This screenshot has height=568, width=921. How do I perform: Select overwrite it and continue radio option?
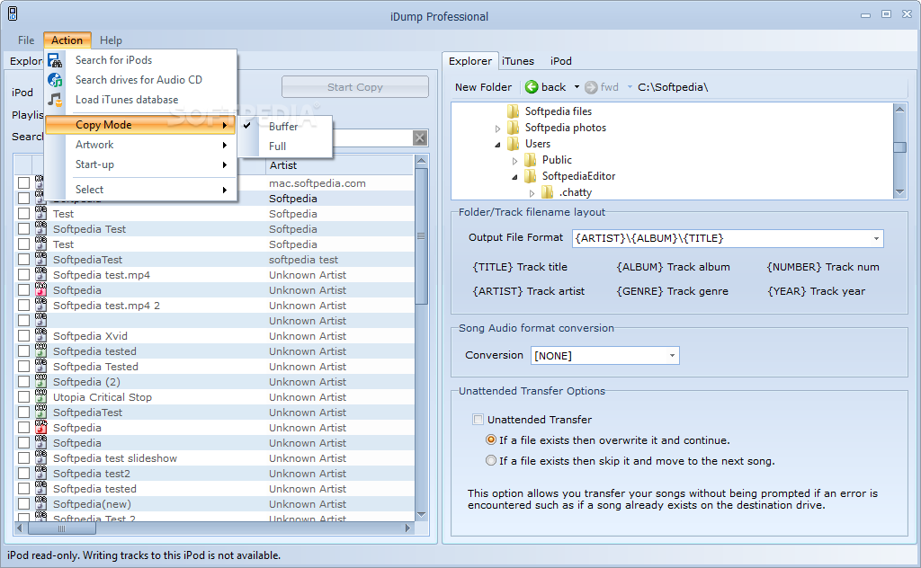pyautogui.click(x=491, y=439)
